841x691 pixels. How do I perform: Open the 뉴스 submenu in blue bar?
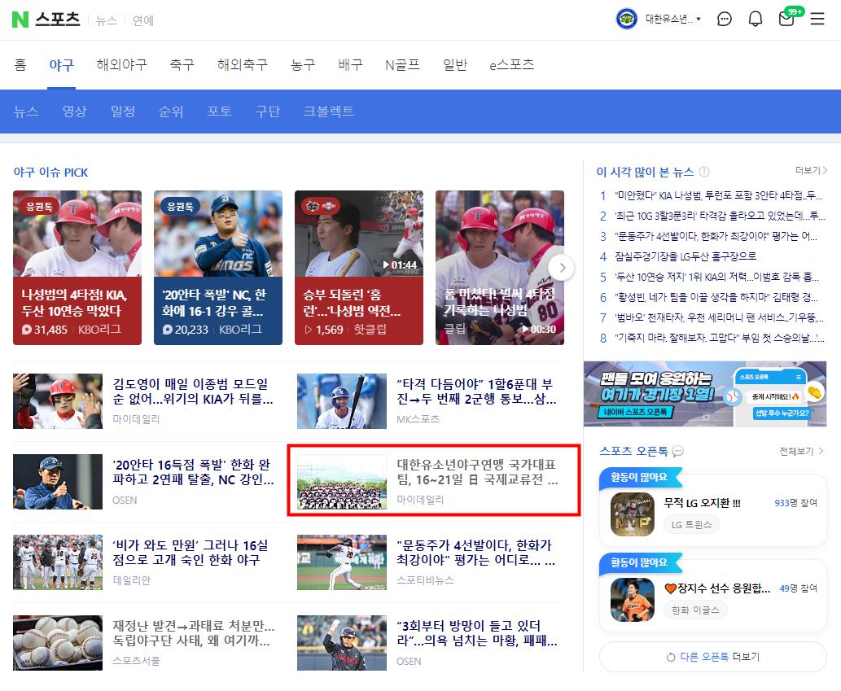[26, 111]
